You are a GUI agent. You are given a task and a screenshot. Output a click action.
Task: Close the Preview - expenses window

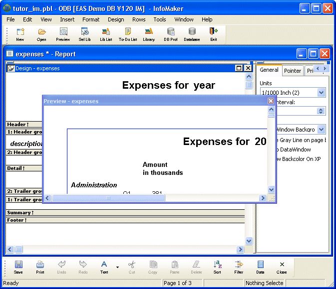pyautogui.click(x=271, y=101)
